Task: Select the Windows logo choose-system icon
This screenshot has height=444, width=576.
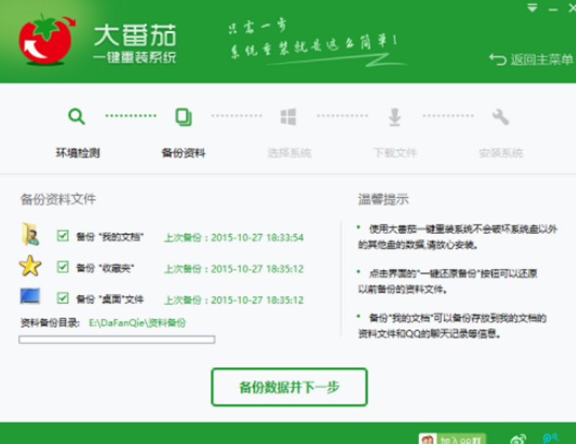Action: point(289,117)
